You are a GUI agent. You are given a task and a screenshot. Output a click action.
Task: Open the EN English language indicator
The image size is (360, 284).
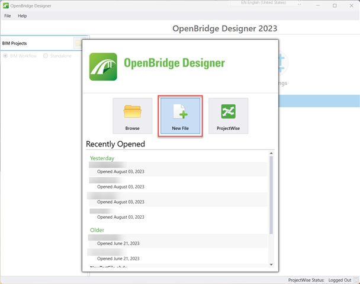(263, 3)
